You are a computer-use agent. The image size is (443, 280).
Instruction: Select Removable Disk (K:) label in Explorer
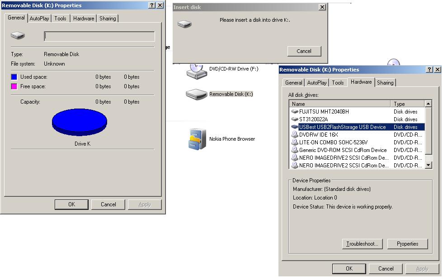231,94
